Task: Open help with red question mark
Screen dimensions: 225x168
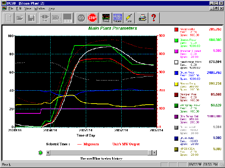Action: tap(154, 17)
